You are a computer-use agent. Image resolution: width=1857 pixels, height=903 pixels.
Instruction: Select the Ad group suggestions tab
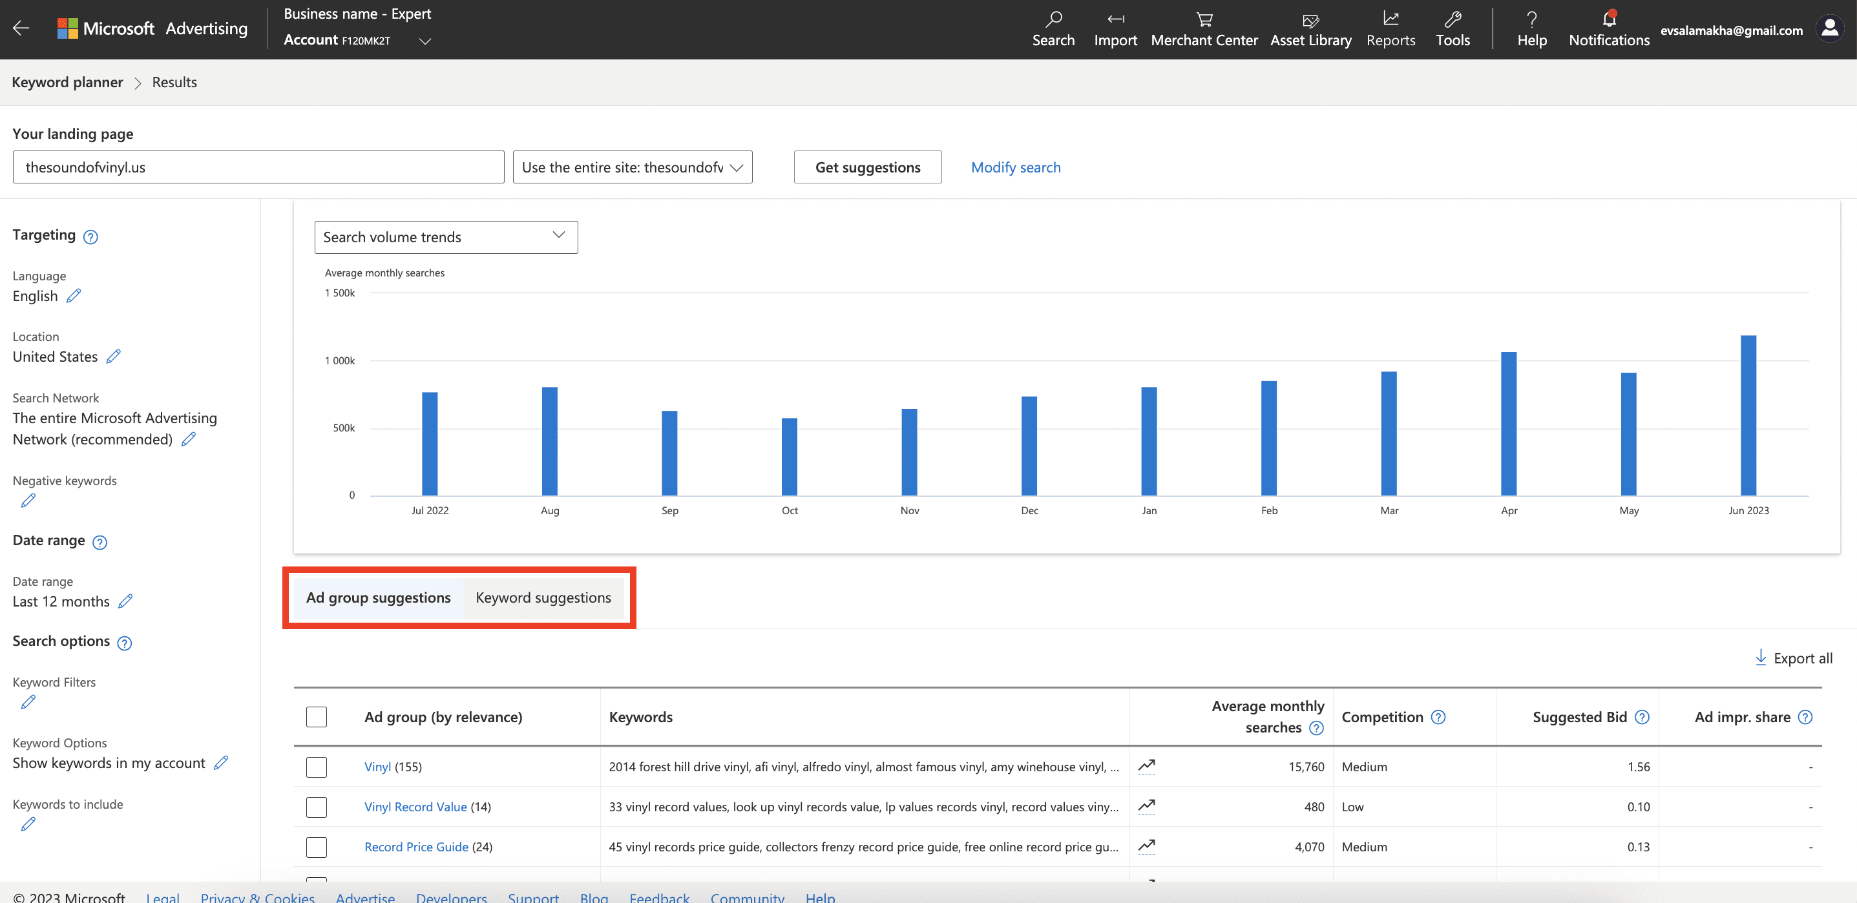pos(378,597)
